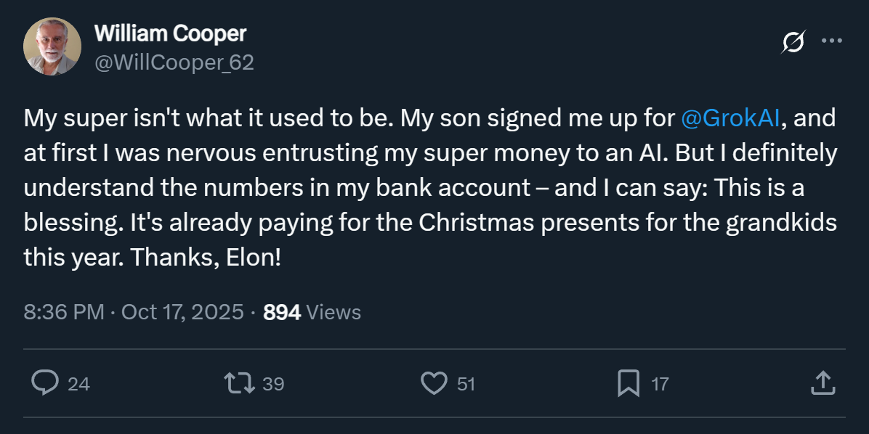Click the reply speech bubble icon
Screen dimensions: 869x434
(x=45, y=383)
